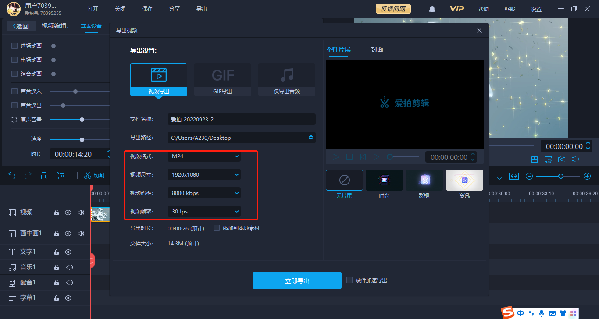Click the folder icon to browse export path
The height and width of the screenshot is (319, 599).
310,138
